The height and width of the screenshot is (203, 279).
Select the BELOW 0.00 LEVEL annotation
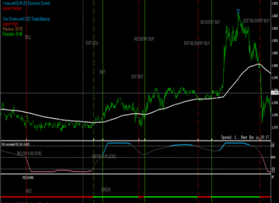tap(30, 154)
